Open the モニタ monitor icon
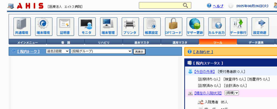Screen dimensions: 277x109 (87, 27)
